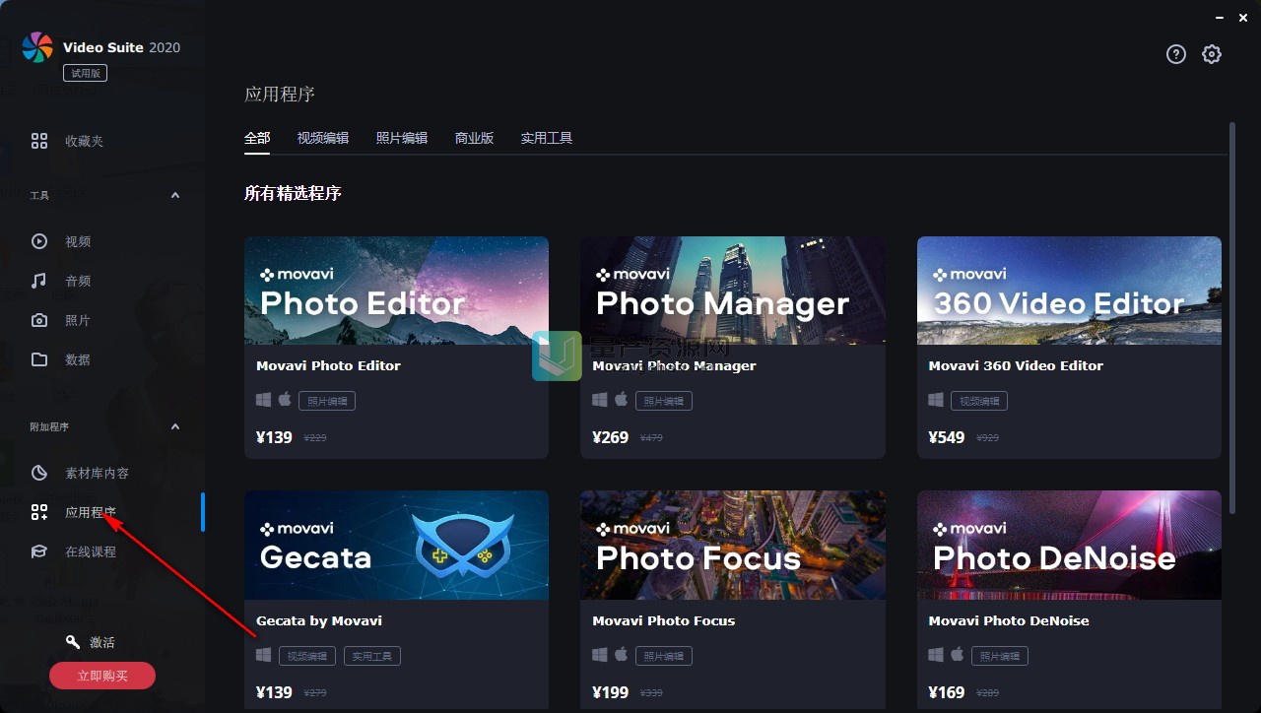Click title Movavi Photo DeNoise

1008,620
